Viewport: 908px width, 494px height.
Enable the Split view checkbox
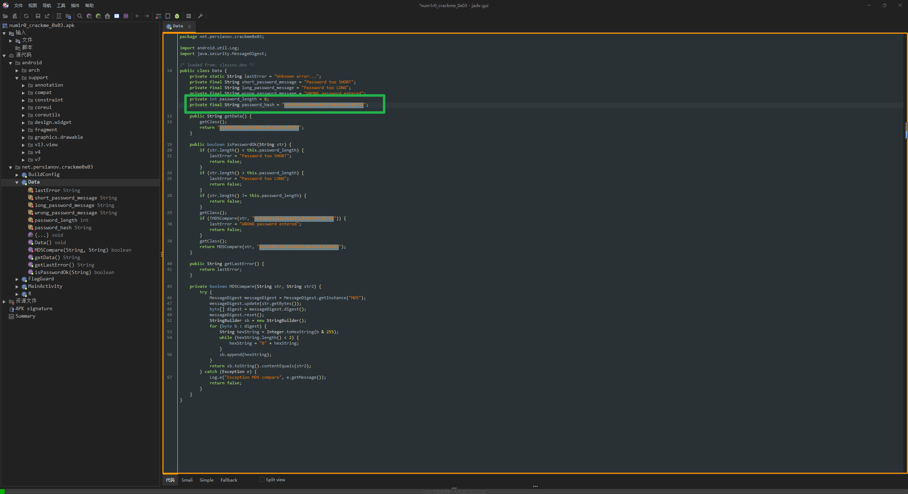(262, 479)
